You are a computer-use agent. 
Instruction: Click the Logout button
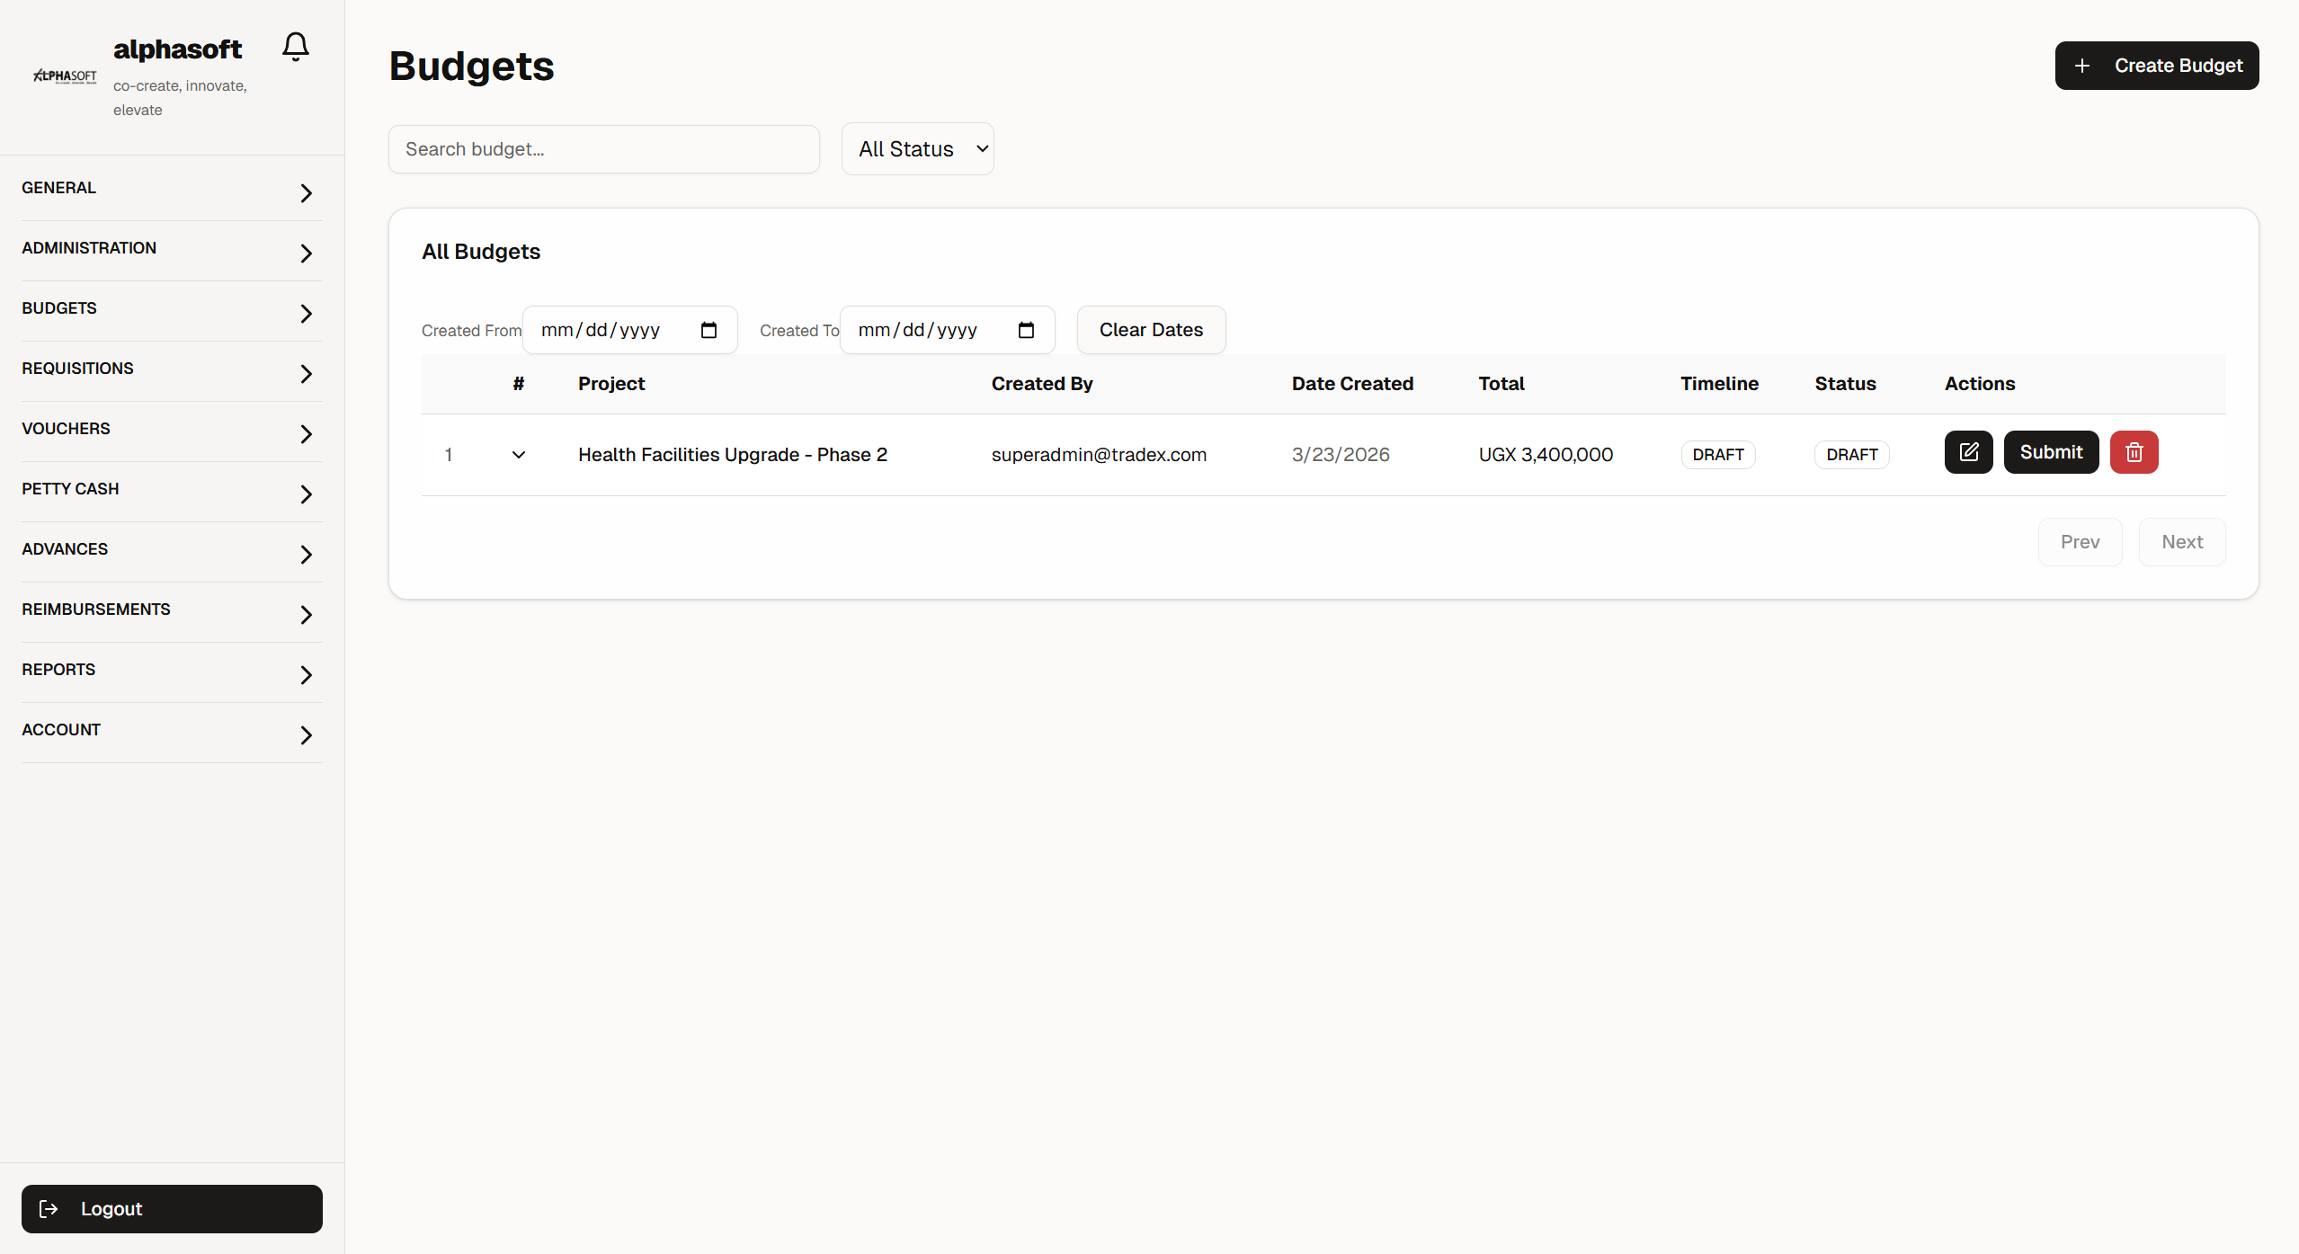[x=172, y=1208]
